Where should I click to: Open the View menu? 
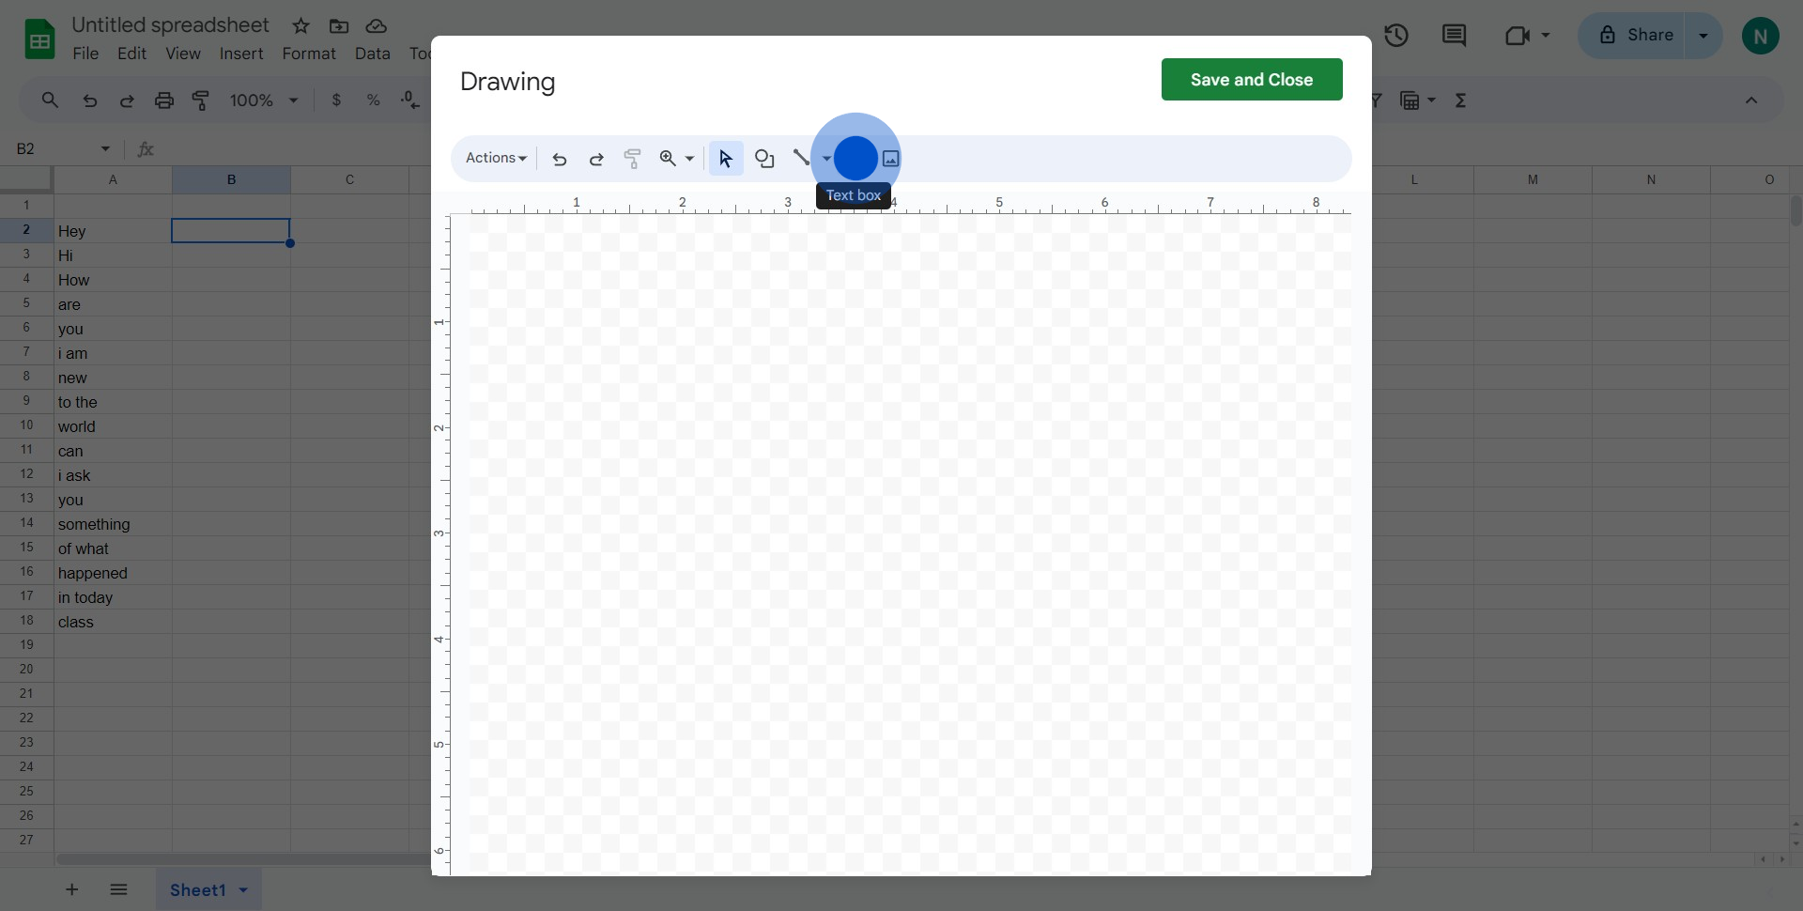tap(183, 54)
